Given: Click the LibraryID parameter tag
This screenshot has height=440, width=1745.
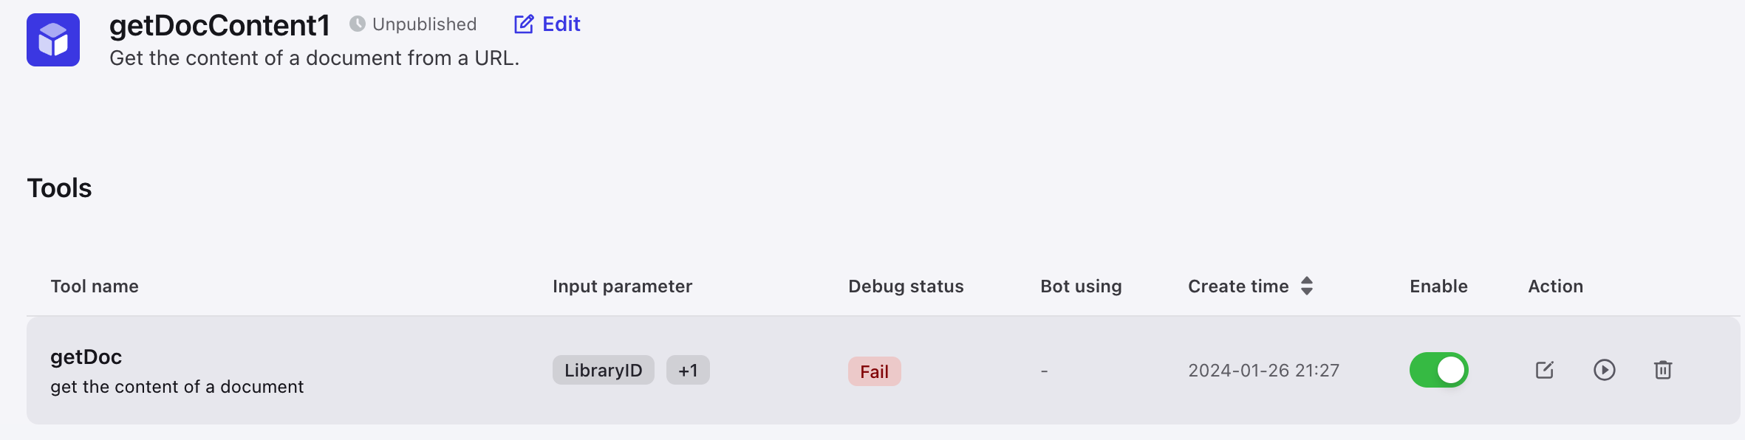Looking at the screenshot, I should click(x=604, y=370).
